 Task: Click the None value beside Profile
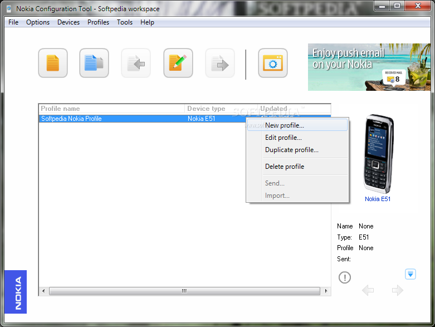click(366, 248)
